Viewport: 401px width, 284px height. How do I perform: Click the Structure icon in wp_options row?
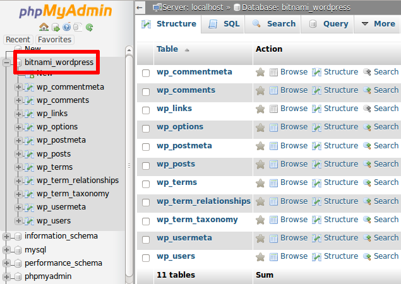(x=316, y=127)
